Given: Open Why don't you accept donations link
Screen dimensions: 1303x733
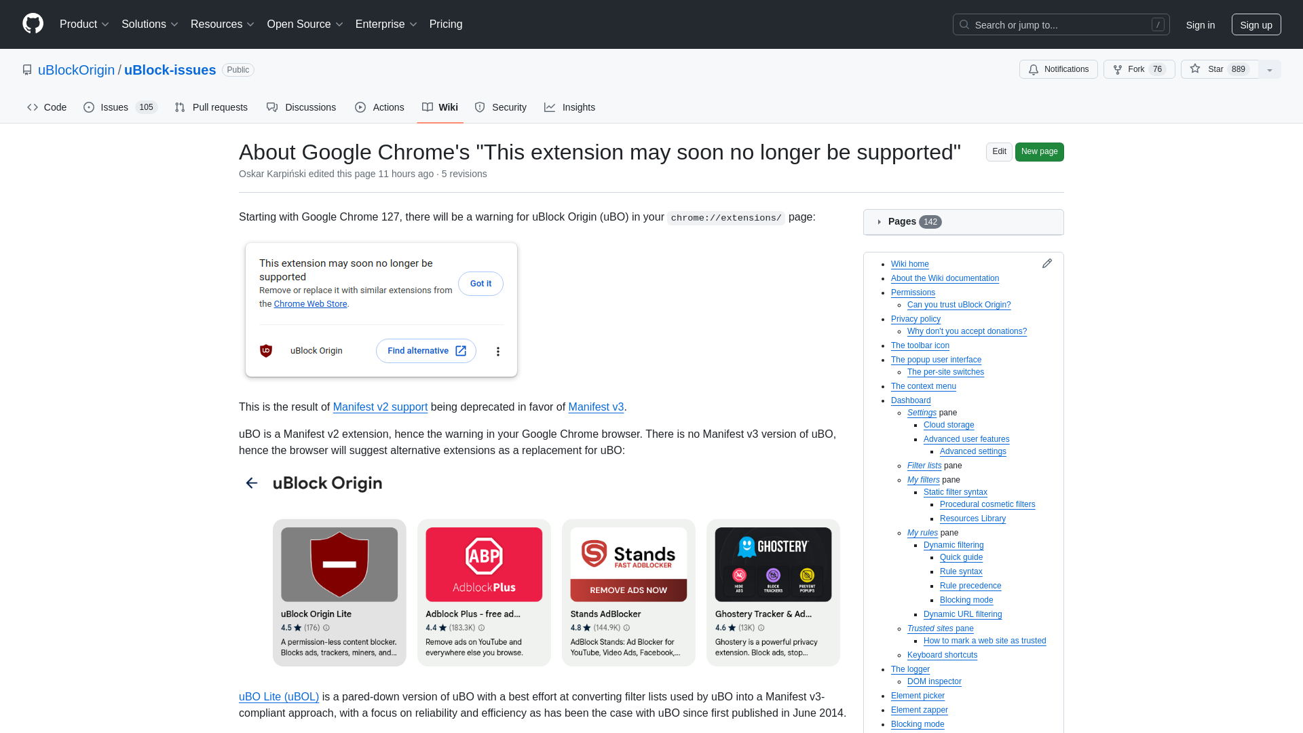Looking at the screenshot, I should pos(967,331).
